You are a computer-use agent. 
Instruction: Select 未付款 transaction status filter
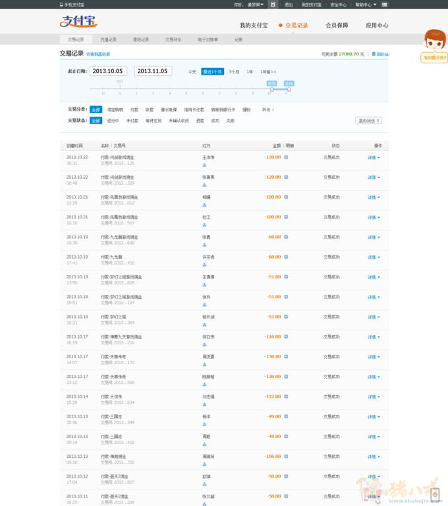pyautogui.click(x=132, y=121)
